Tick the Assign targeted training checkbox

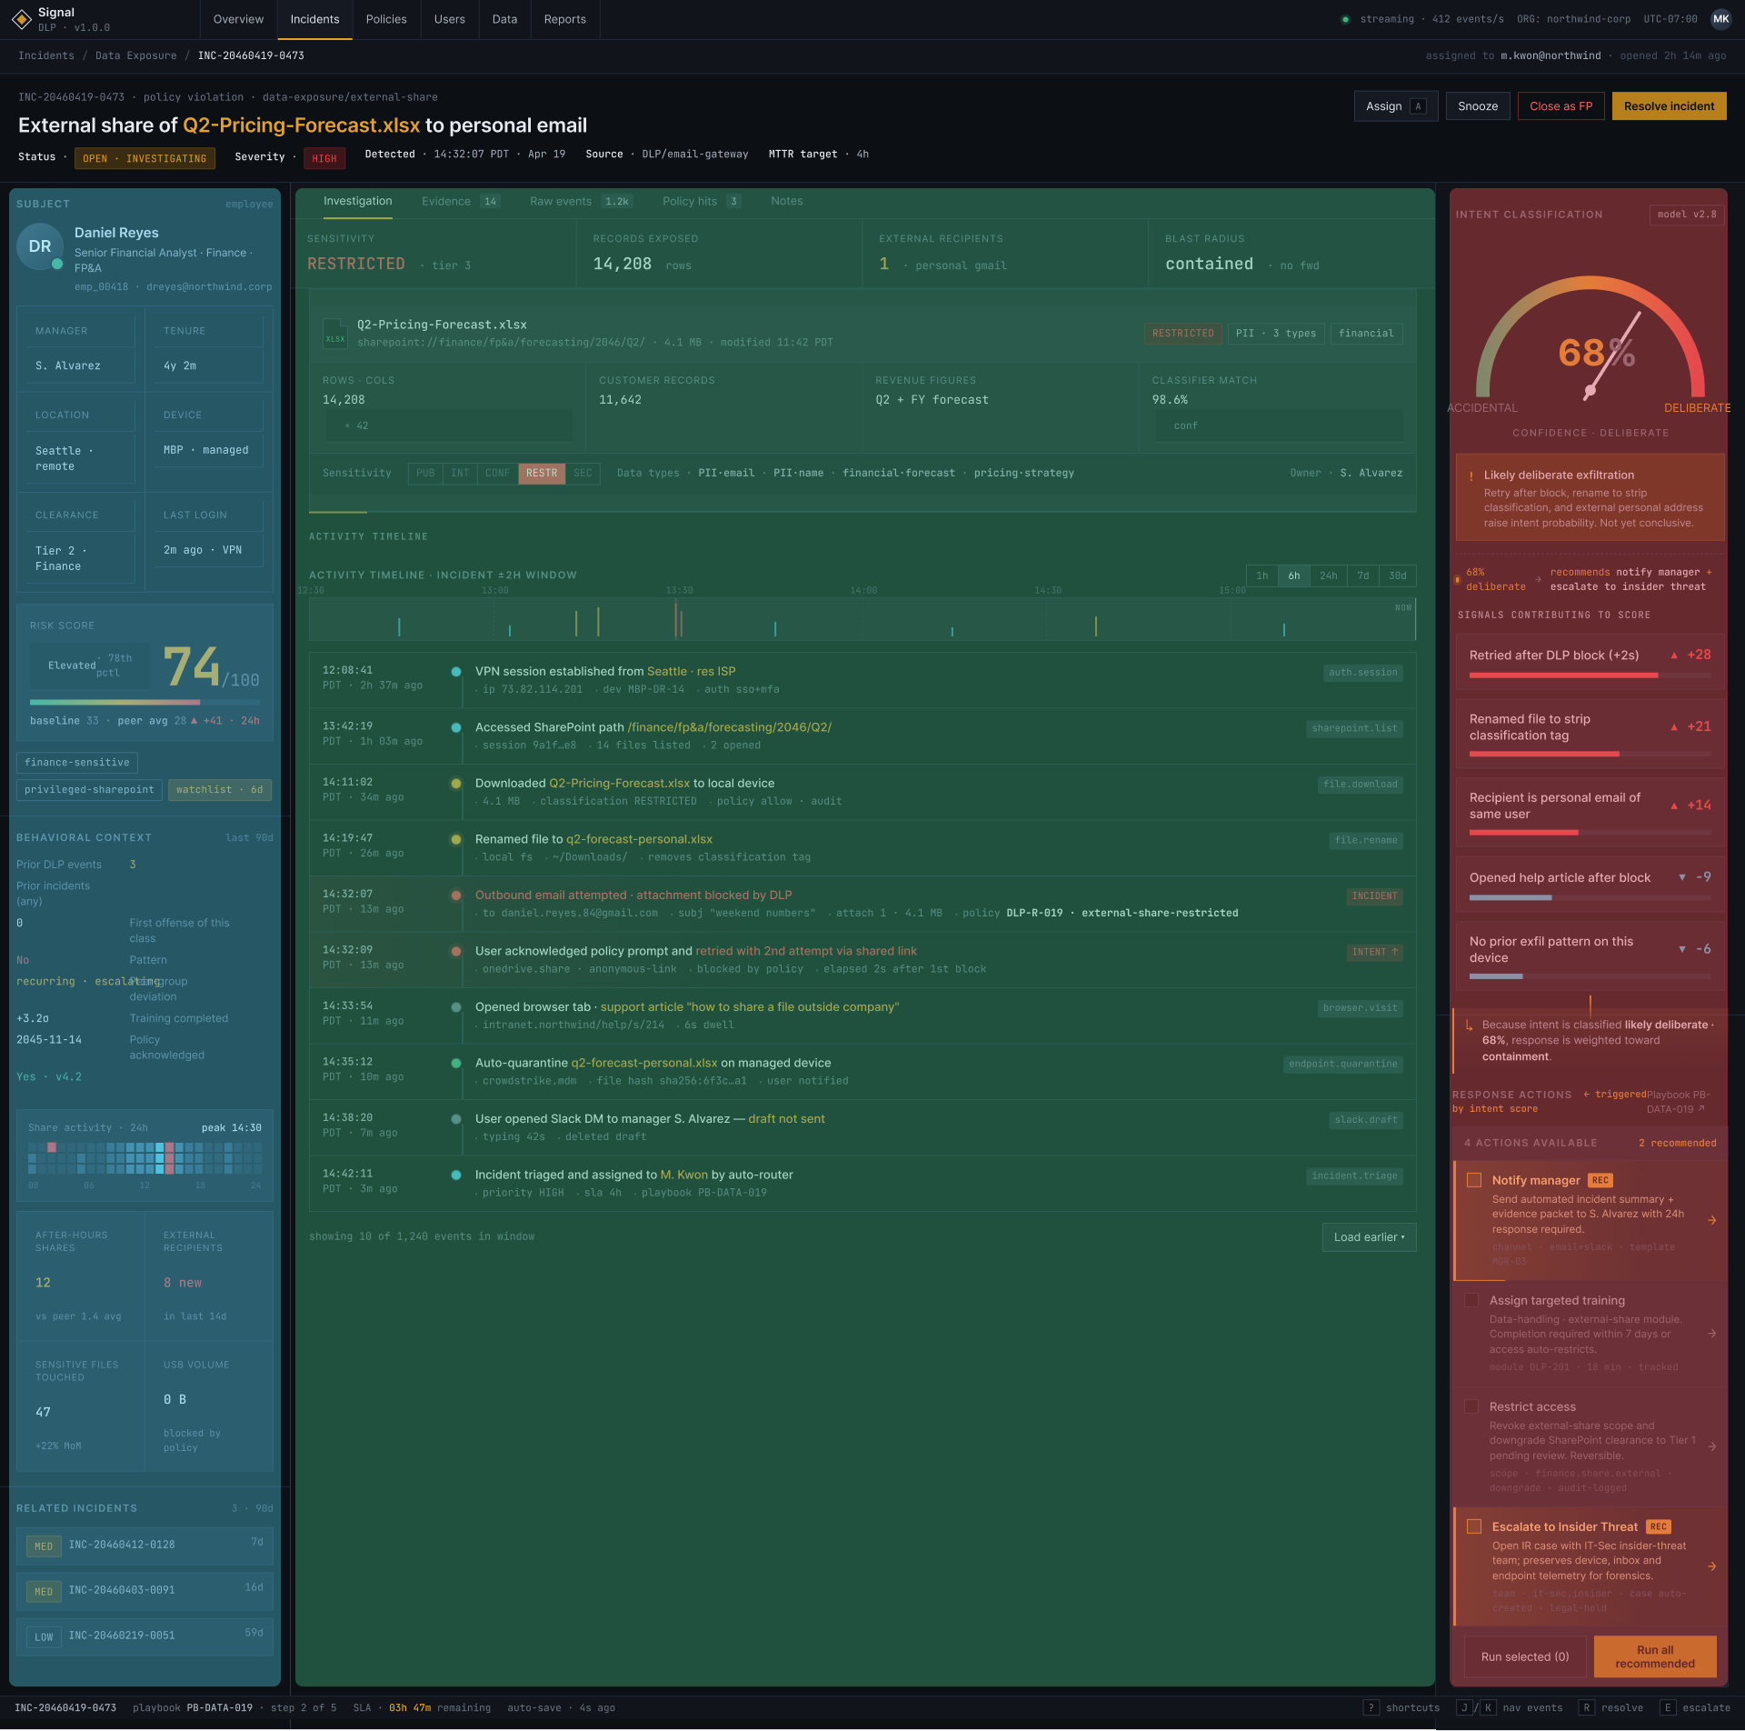[x=1471, y=1301]
